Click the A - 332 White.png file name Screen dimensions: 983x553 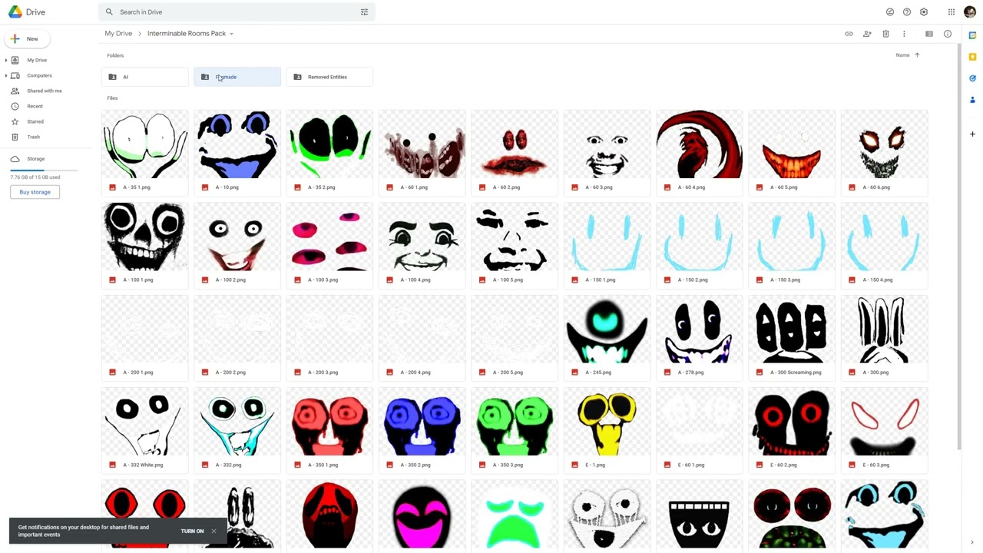pos(143,465)
